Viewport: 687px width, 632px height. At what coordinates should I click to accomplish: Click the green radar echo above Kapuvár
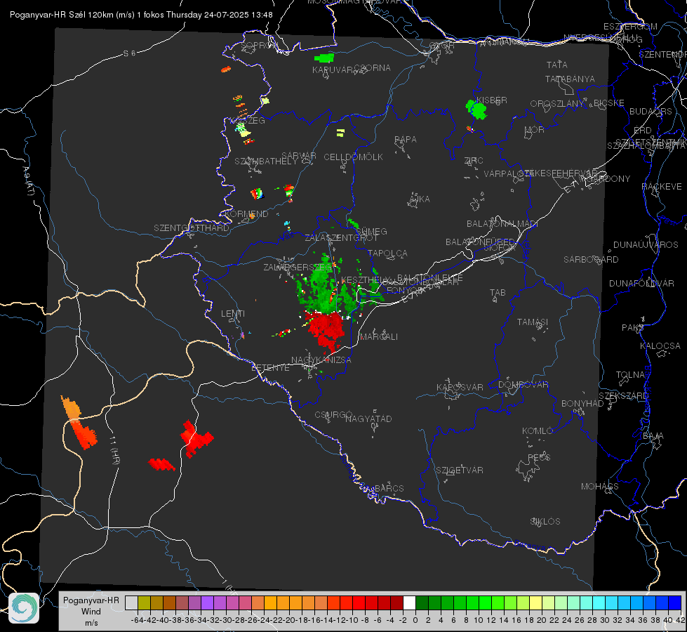324,58
